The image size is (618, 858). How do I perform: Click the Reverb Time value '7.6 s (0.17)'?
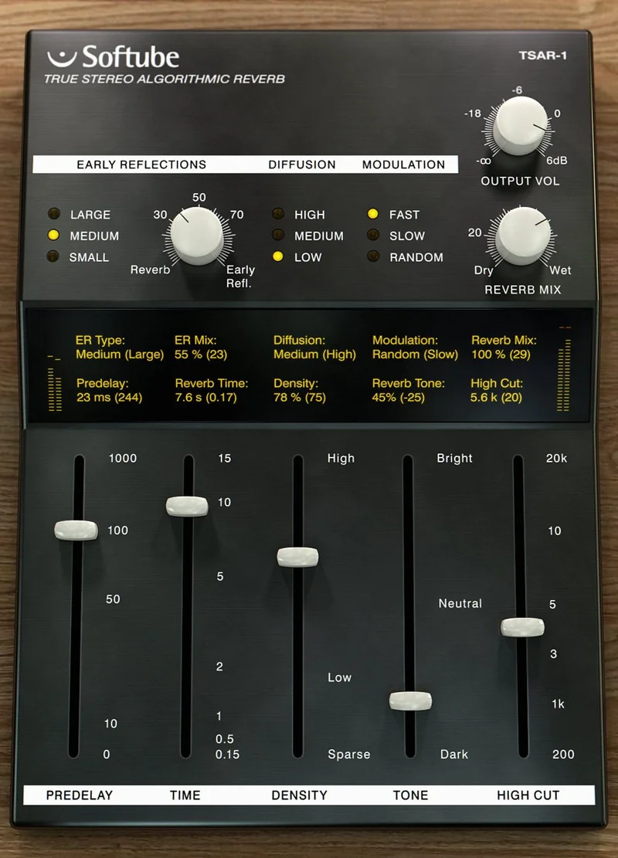point(205,397)
